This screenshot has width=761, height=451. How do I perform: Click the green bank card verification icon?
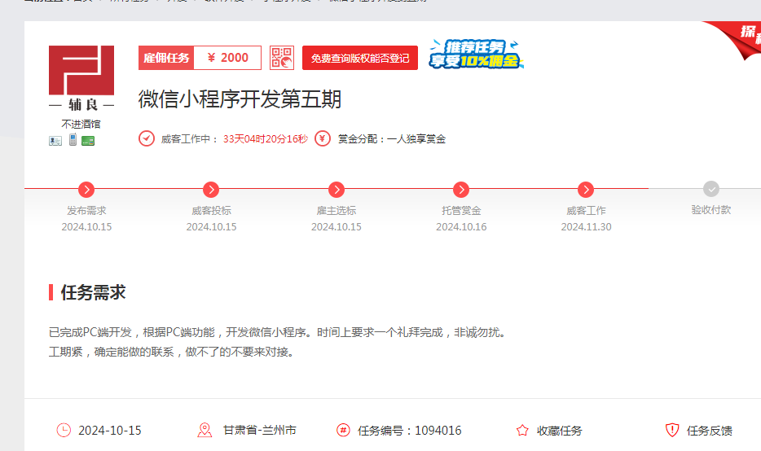pos(88,141)
